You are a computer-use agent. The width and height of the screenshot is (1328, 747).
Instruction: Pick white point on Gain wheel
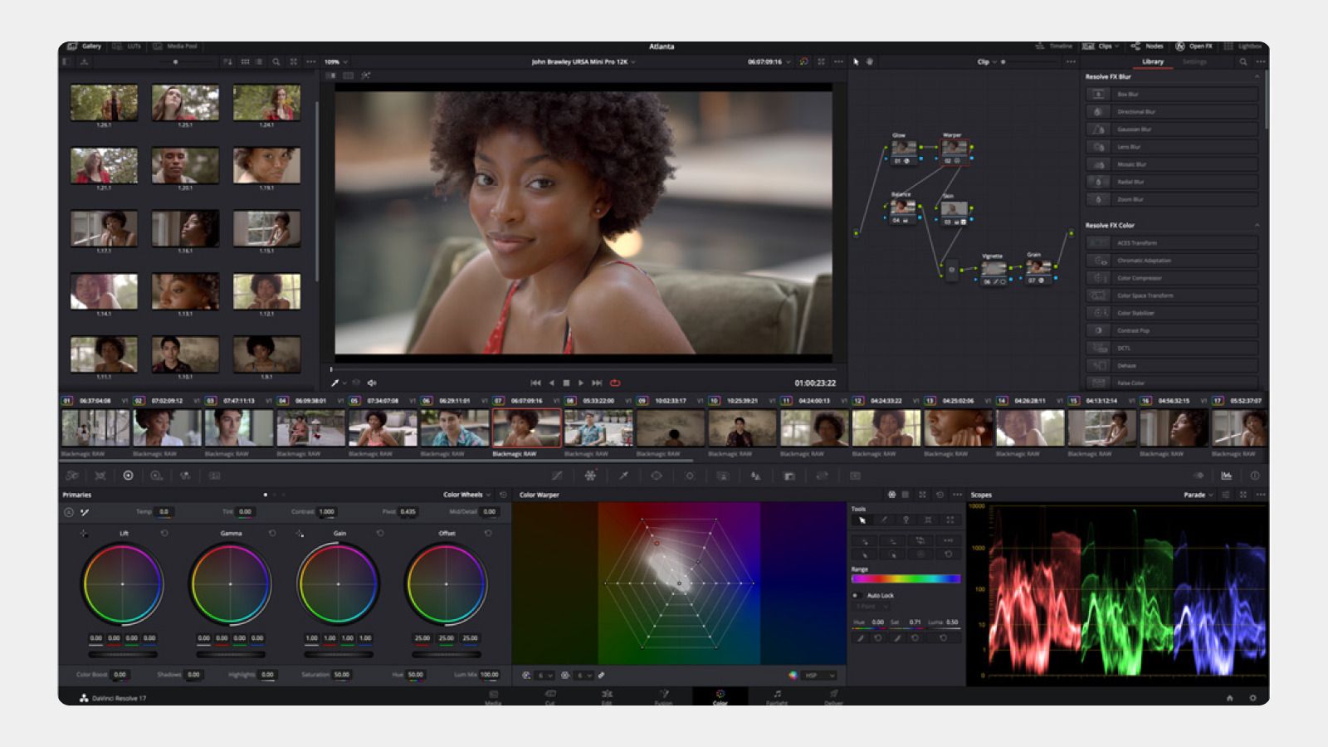click(x=300, y=533)
